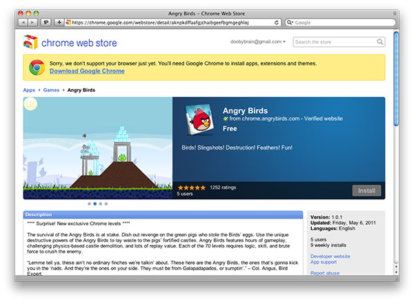Screen dimensions: 414x302
Task: Click the Angry Birds gameplay screenshot
Action: click(98, 148)
